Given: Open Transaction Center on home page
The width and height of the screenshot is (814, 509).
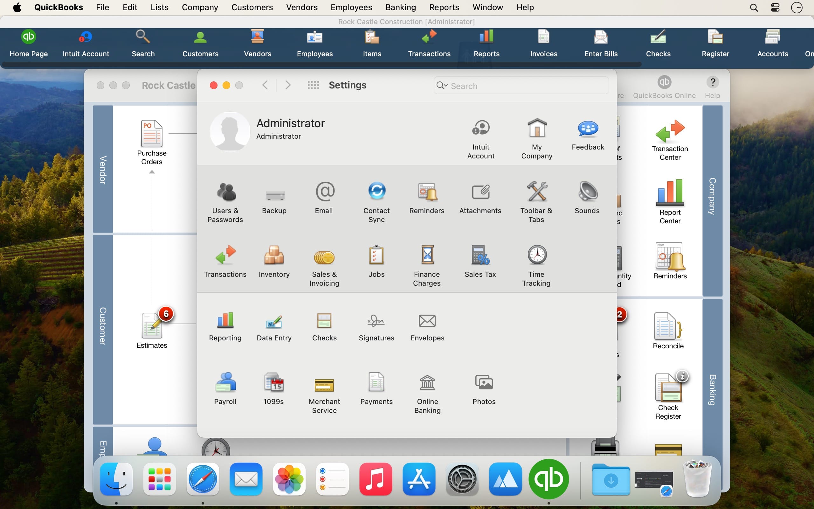Looking at the screenshot, I should (670, 140).
